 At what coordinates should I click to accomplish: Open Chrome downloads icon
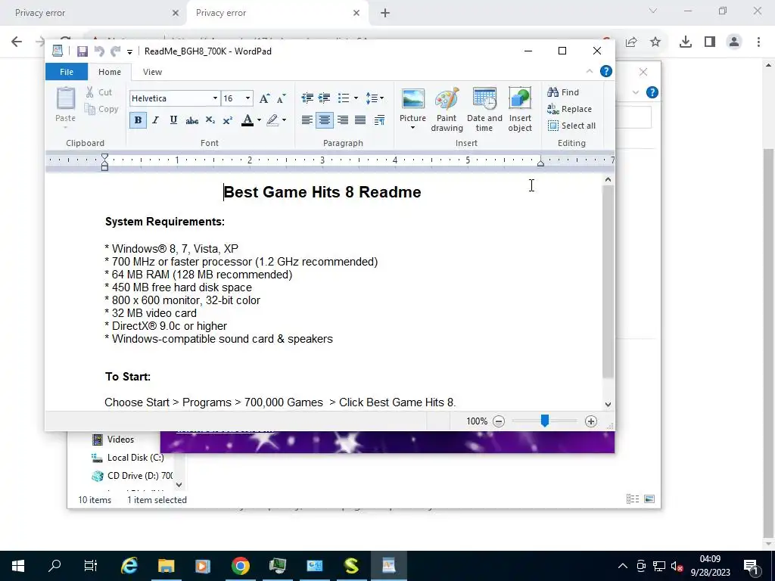pos(685,42)
